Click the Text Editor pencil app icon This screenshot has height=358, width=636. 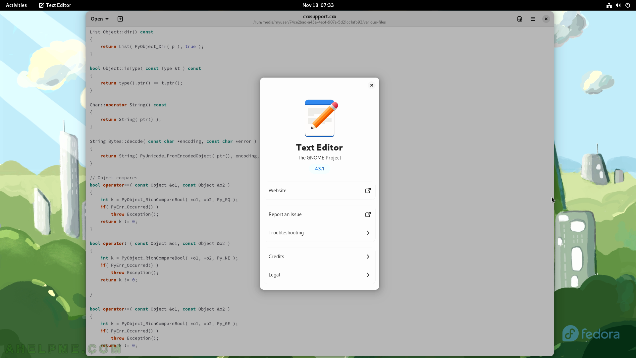pos(321,118)
